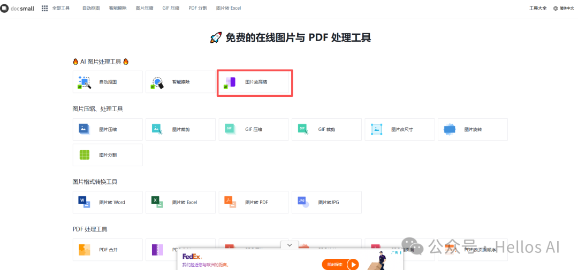This screenshot has width=578, height=270.
Task: Click the orange 即刻探索 ad button
Action: point(340,264)
